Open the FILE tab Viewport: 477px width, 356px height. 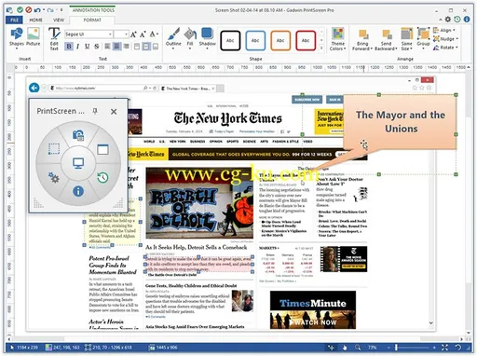click(x=14, y=20)
